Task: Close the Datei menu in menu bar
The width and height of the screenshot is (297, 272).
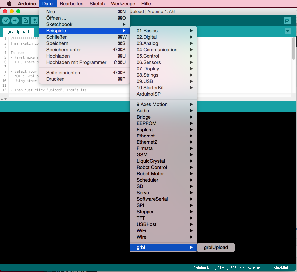Action: point(48,4)
